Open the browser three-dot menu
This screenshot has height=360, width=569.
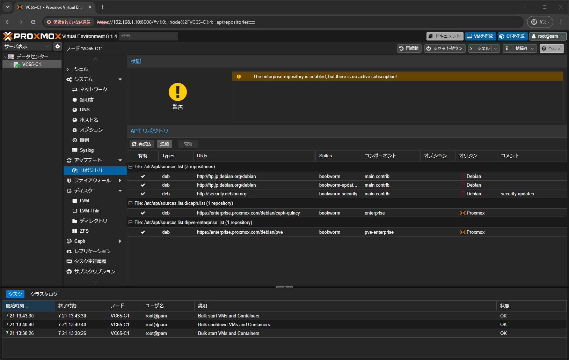tap(561, 22)
